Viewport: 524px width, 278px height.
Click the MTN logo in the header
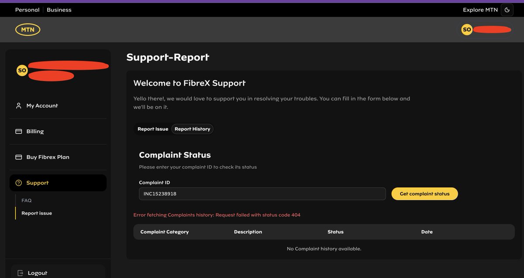tap(28, 30)
